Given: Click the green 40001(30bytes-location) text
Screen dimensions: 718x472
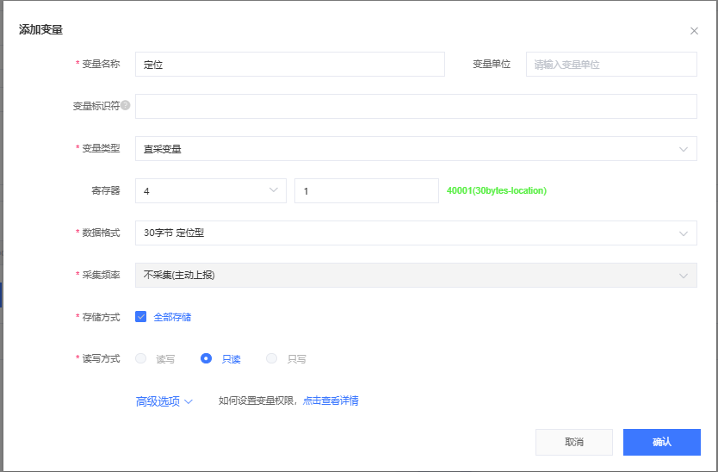Looking at the screenshot, I should [497, 191].
